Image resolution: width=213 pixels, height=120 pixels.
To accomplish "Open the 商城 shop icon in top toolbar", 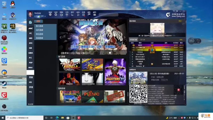I will coord(50,15).
